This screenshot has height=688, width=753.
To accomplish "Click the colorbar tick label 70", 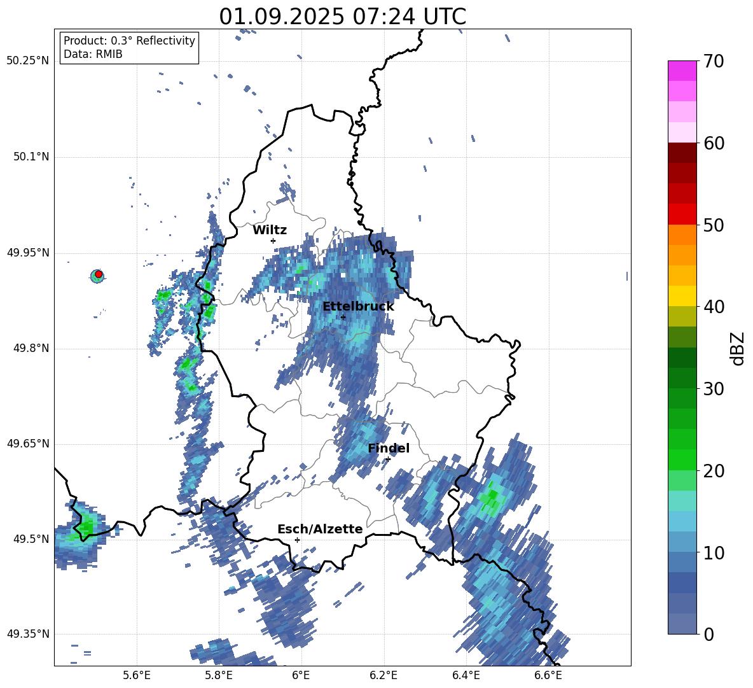I will point(714,62).
